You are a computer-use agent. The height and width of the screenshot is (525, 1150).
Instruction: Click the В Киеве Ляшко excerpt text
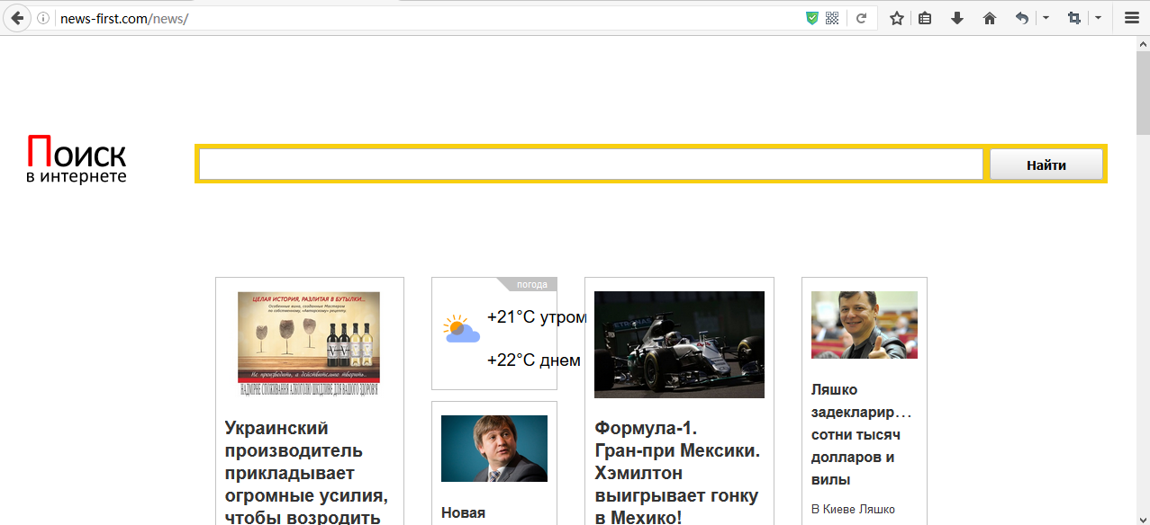point(853,509)
